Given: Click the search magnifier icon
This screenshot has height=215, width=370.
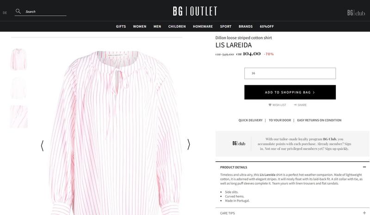Looking at the screenshot, I should click(18, 11).
